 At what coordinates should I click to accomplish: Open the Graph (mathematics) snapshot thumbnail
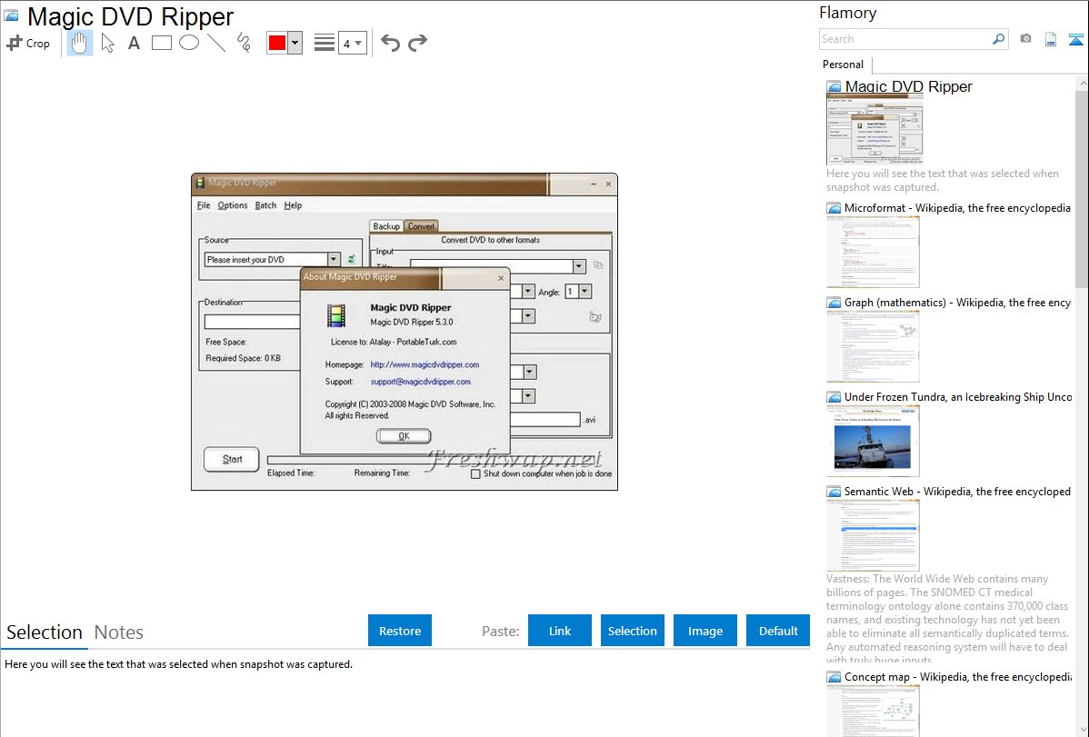(x=873, y=346)
